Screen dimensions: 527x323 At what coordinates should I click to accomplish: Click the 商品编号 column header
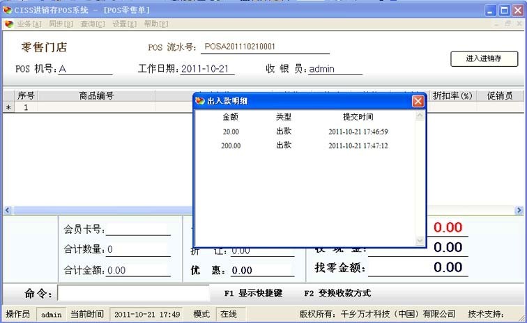click(x=96, y=96)
